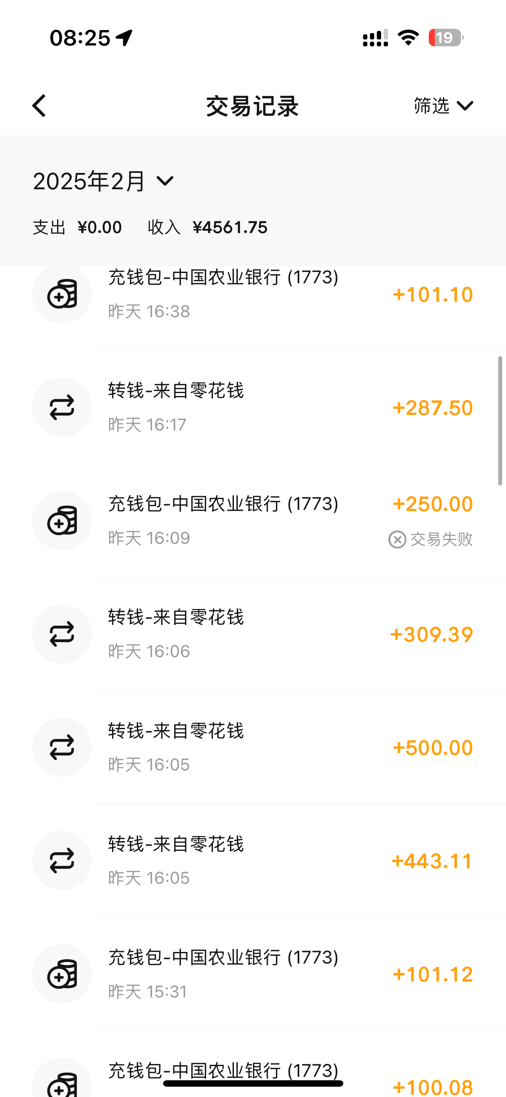This screenshot has height=1097, width=506.
Task: Click the vertical scrollbar indicator
Action: [500, 421]
